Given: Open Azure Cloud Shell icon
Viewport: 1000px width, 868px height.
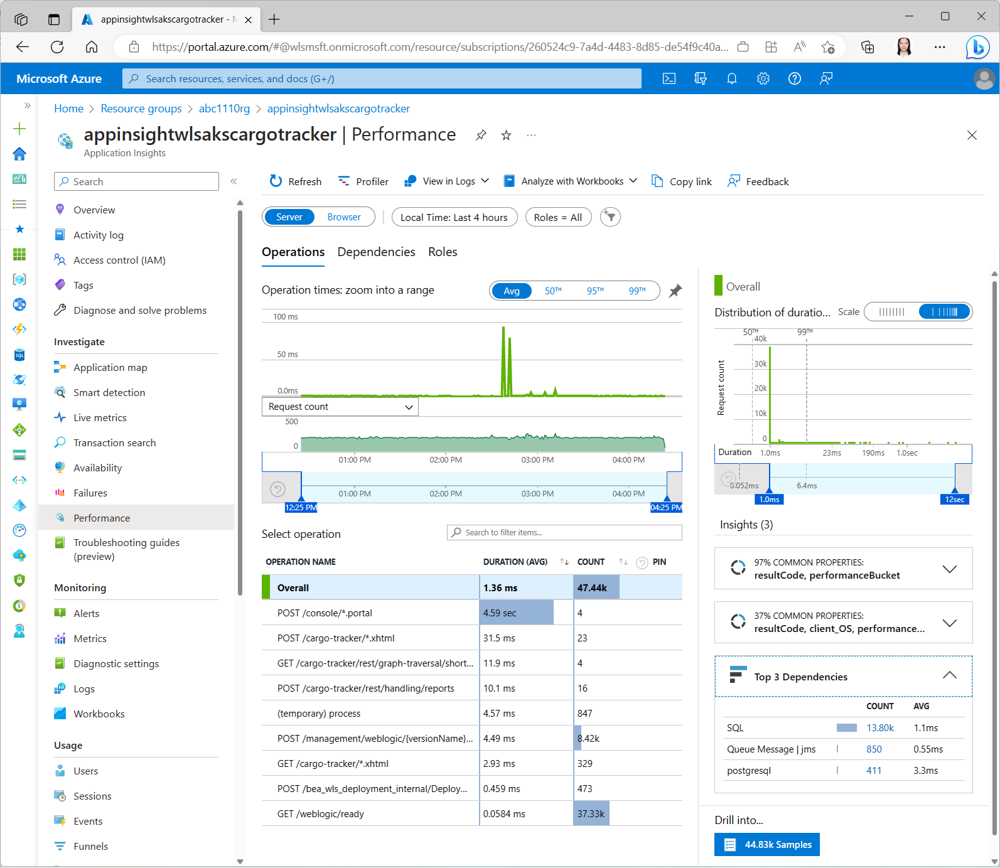Looking at the screenshot, I should 669,78.
